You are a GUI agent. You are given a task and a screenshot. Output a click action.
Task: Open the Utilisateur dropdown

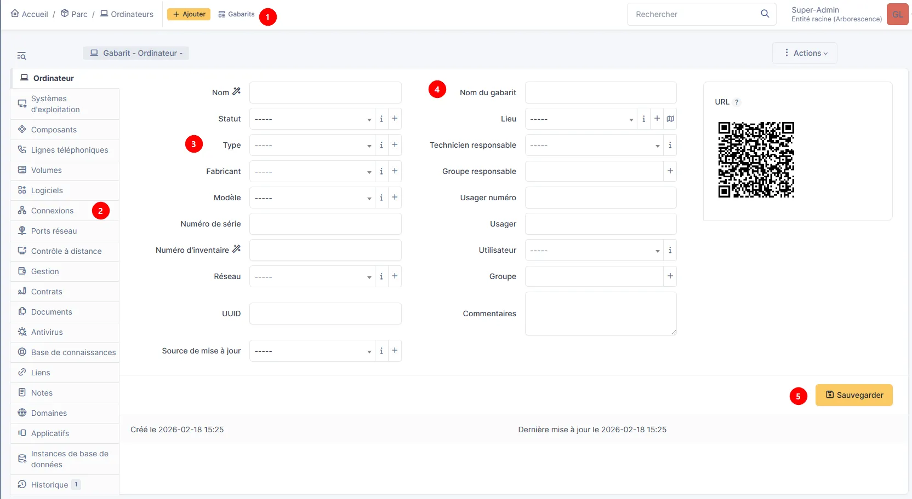(x=594, y=250)
